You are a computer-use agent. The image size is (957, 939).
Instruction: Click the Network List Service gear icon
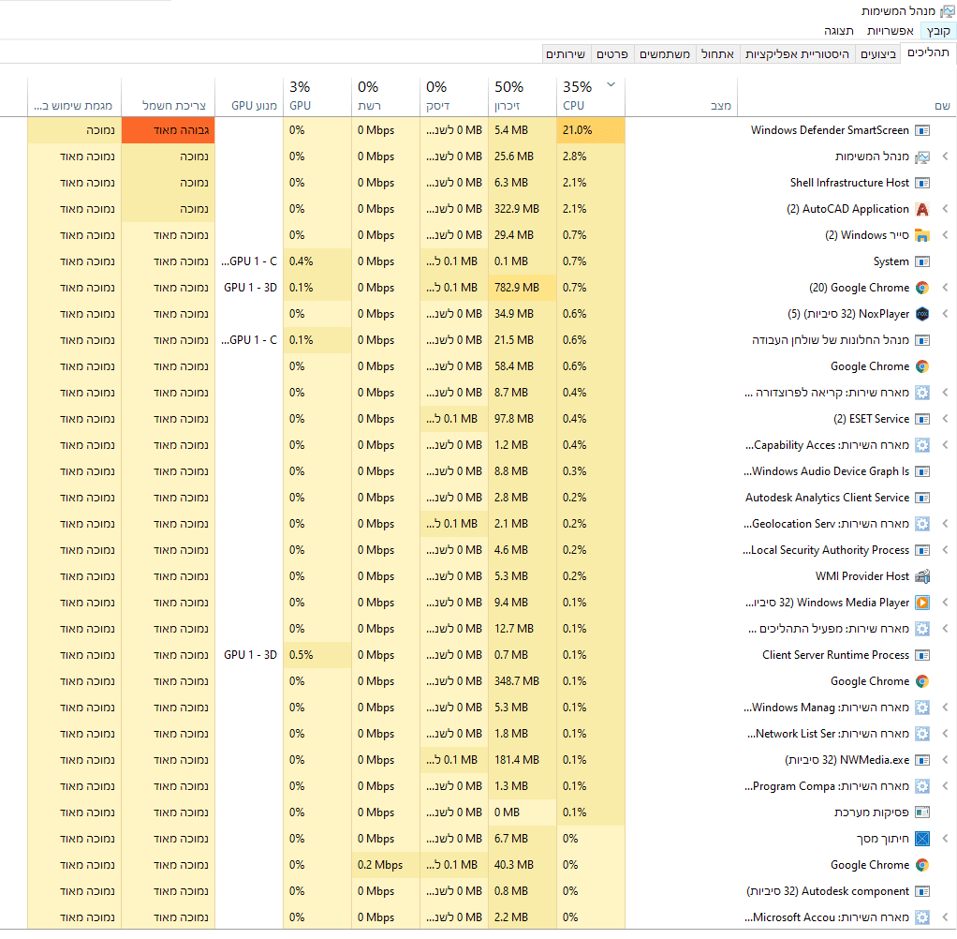[x=922, y=734]
